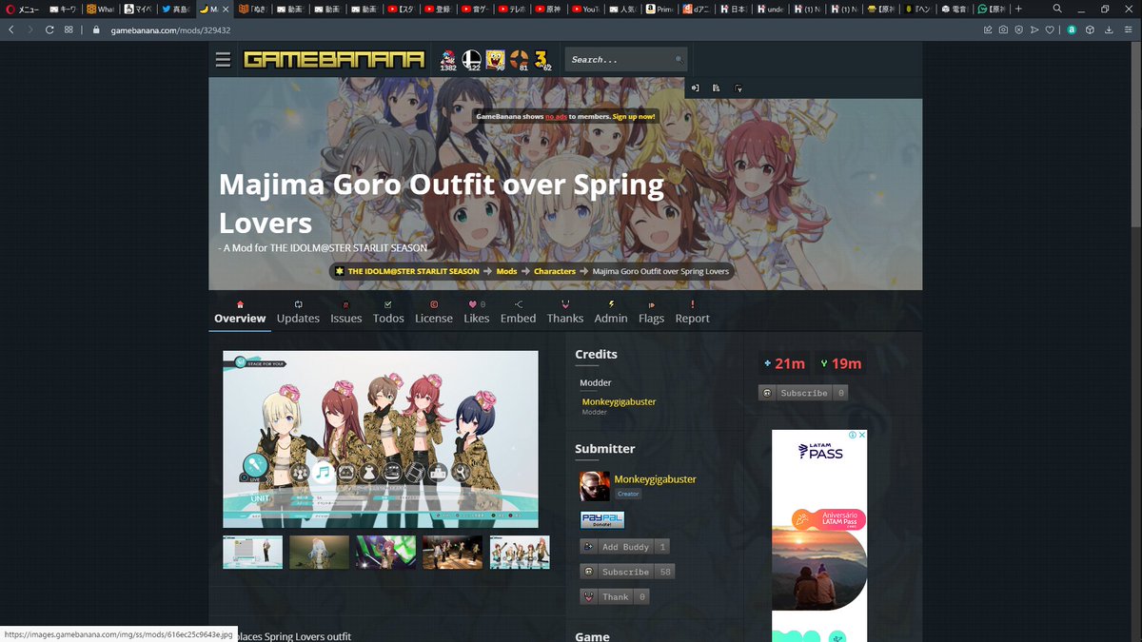Click the heart bookmark icon in toolbar
Screen dimensions: 1142x642
click(x=1050, y=29)
